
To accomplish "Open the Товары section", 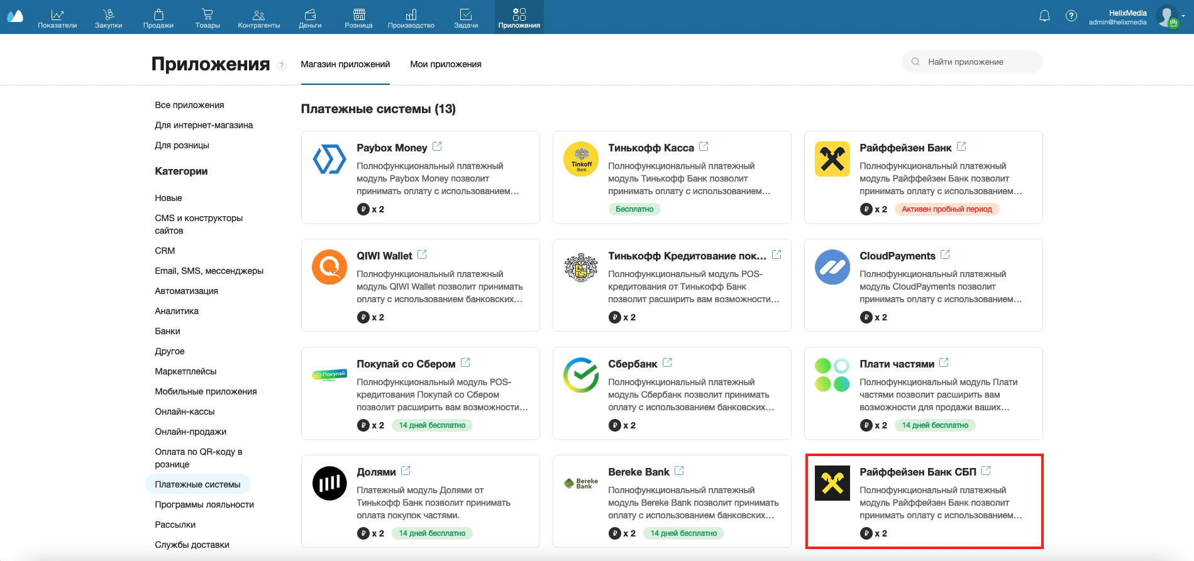I will point(207,18).
